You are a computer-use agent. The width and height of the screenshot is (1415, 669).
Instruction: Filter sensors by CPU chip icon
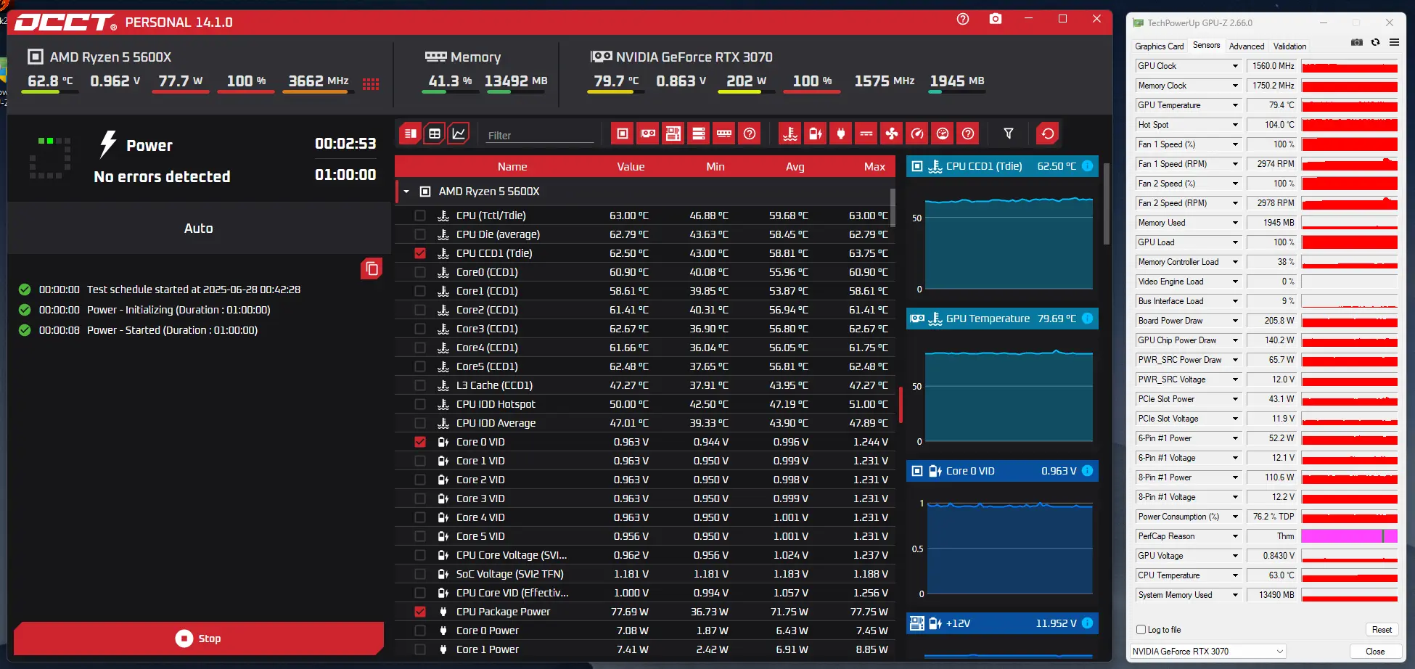coord(623,134)
